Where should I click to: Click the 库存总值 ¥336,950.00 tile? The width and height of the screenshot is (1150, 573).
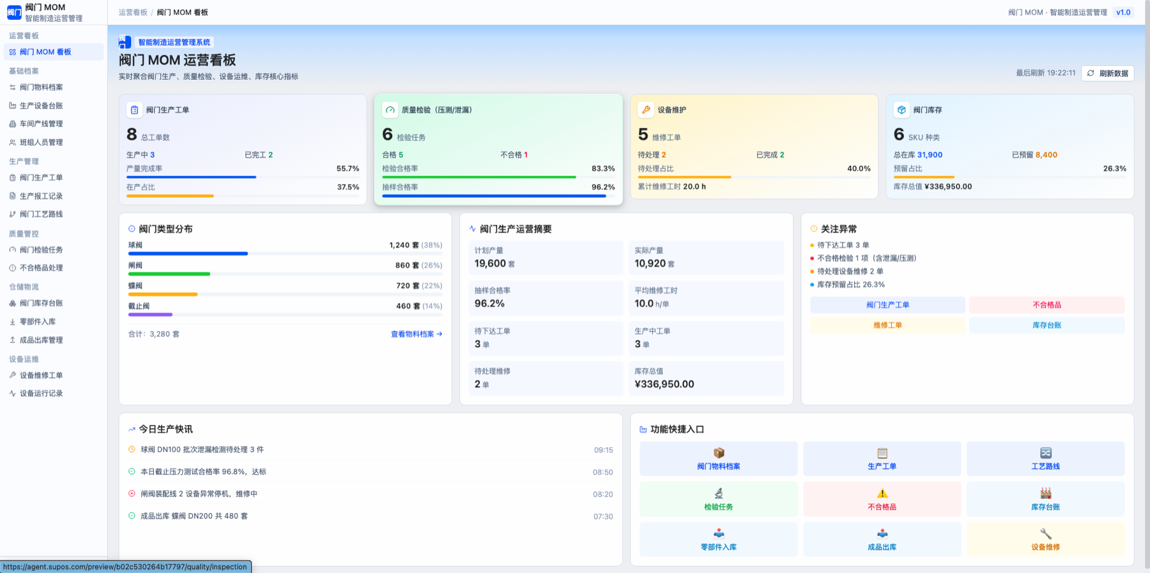(x=706, y=378)
